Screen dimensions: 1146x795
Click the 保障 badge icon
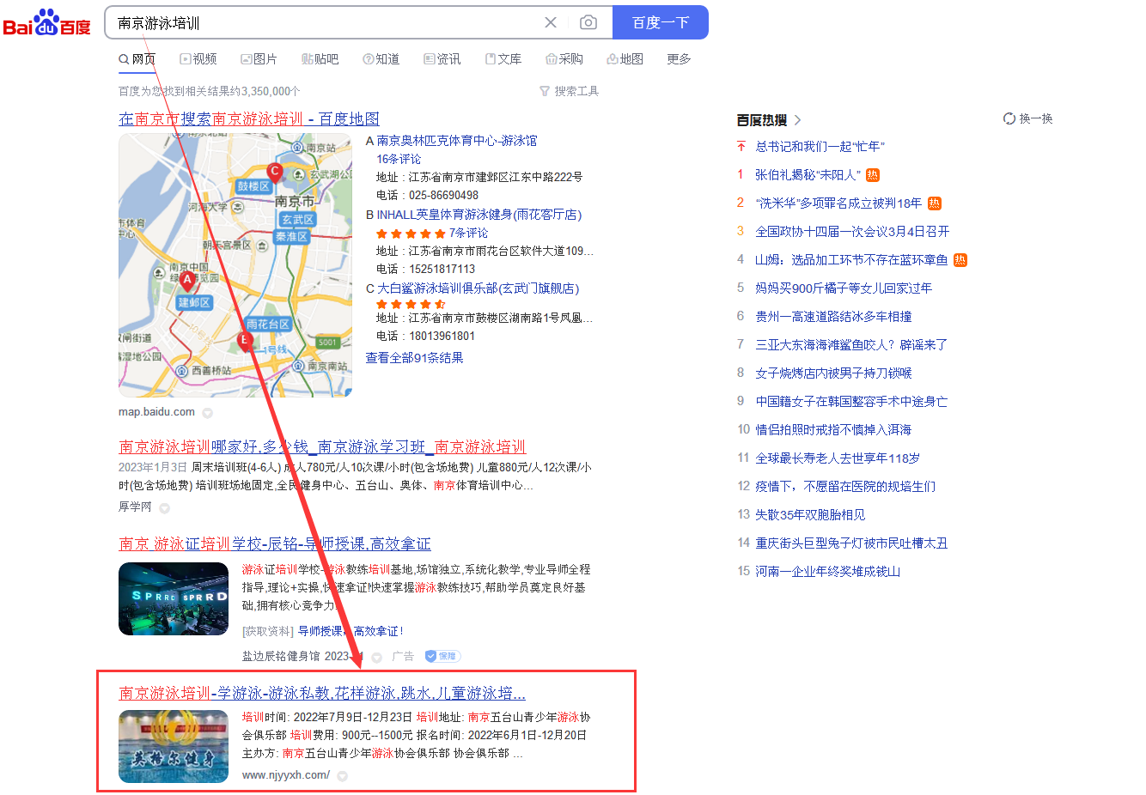[x=443, y=656]
